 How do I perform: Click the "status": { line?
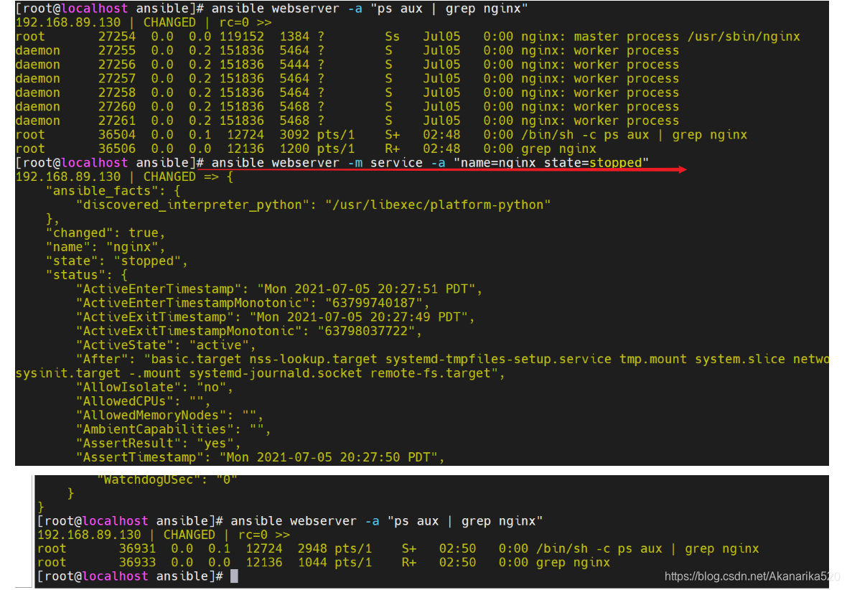click(86, 276)
